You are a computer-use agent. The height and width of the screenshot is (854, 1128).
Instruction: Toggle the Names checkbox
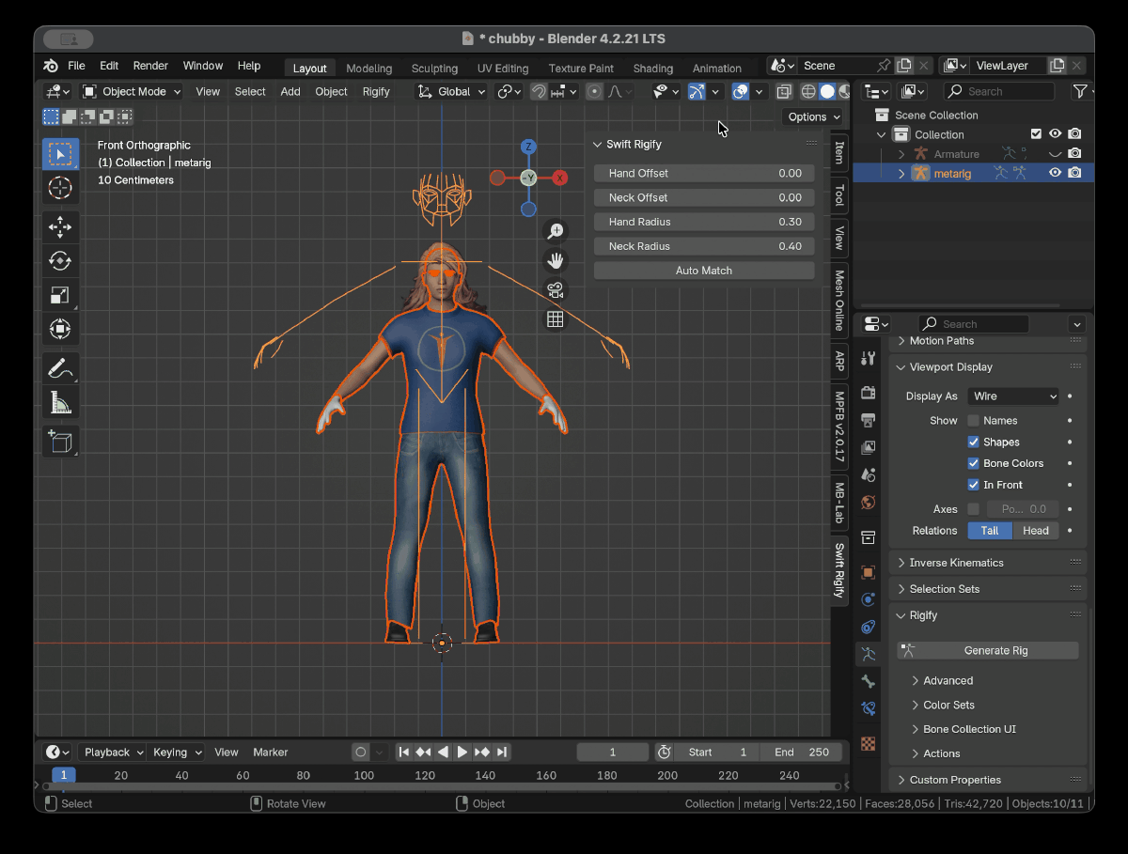click(974, 421)
